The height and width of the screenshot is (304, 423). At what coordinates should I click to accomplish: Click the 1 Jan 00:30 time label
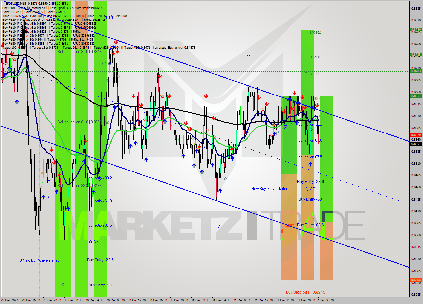click(x=326, y=300)
